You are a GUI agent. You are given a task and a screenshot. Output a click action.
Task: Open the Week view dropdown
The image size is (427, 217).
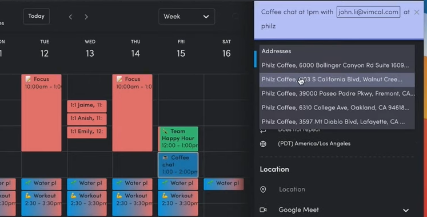coord(186,17)
